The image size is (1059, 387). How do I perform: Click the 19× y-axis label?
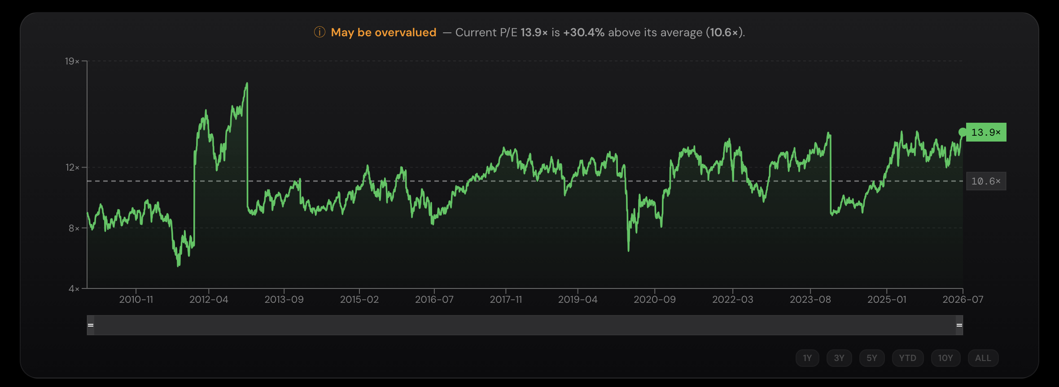72,61
